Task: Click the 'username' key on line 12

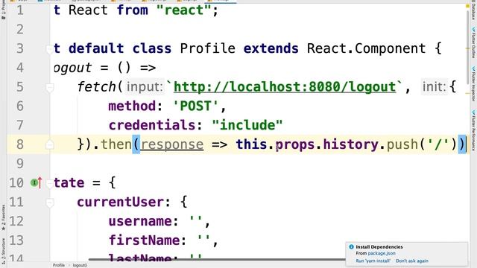Action: 140,221
